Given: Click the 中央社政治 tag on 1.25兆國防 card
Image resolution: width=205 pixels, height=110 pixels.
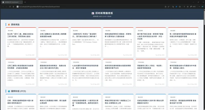Looking at the screenshot, I should pos(76,62).
